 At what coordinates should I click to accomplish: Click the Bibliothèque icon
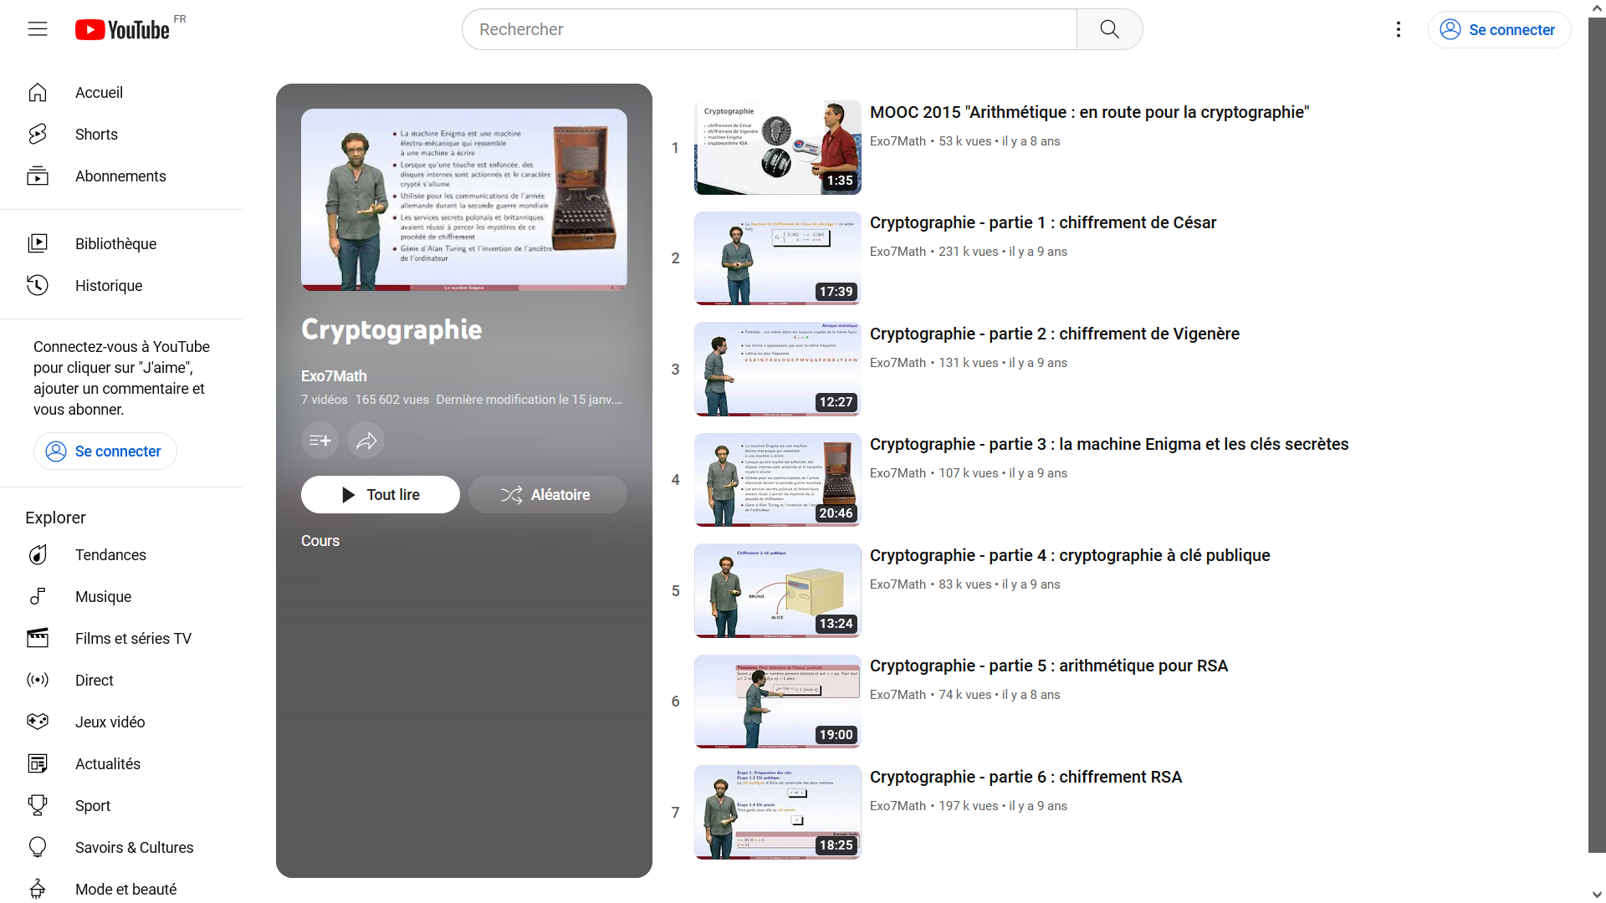[38, 243]
